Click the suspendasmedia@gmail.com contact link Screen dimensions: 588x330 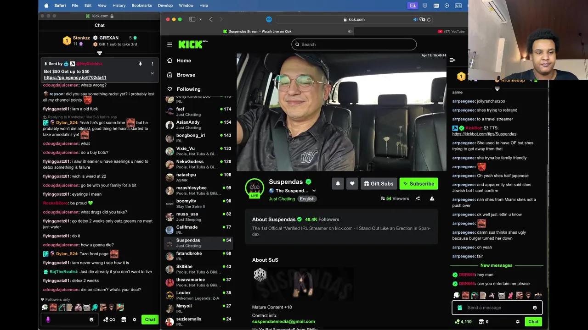[283, 321]
